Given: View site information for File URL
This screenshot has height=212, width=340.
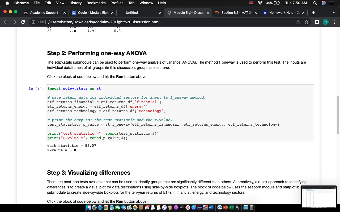Looking at the screenshot, I should [37, 22].
